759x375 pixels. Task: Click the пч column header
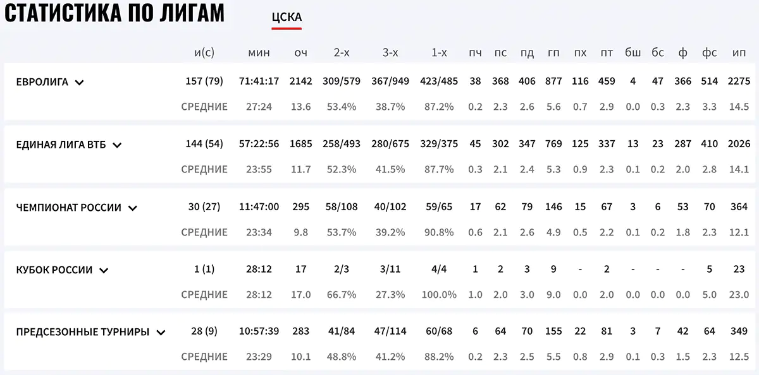click(476, 52)
